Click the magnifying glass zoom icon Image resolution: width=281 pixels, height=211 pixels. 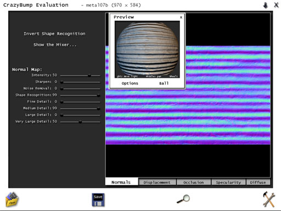[x=183, y=199]
